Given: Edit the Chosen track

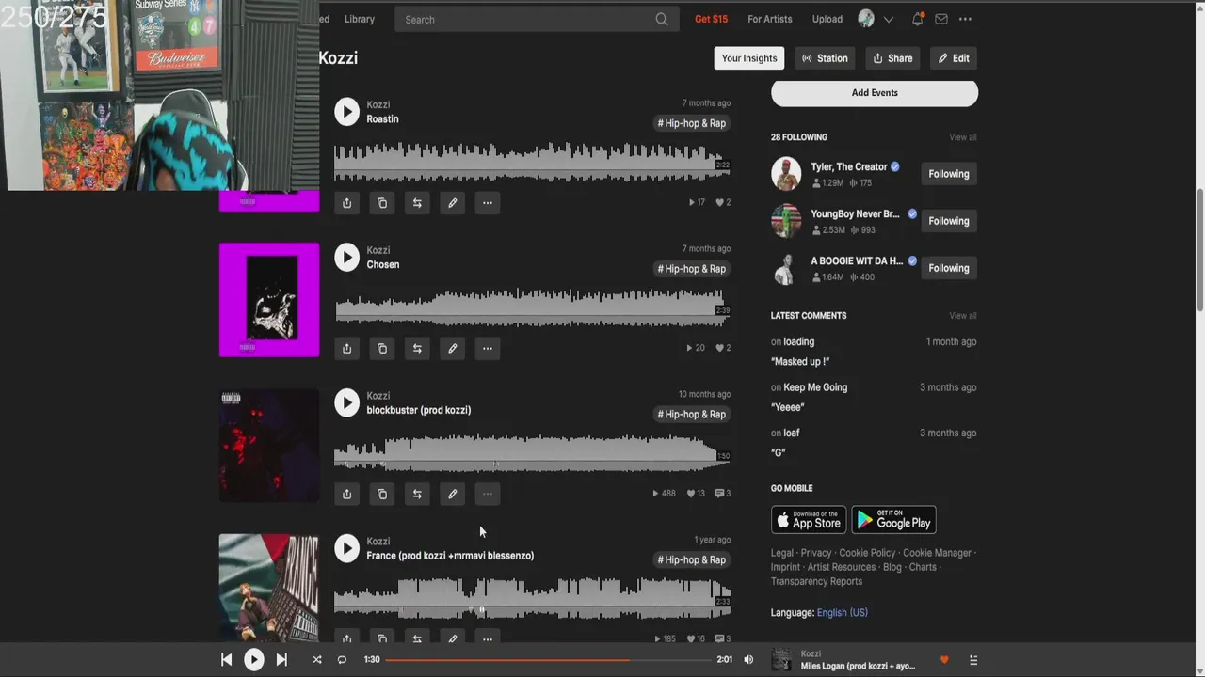Looking at the screenshot, I should pyautogui.click(x=452, y=349).
